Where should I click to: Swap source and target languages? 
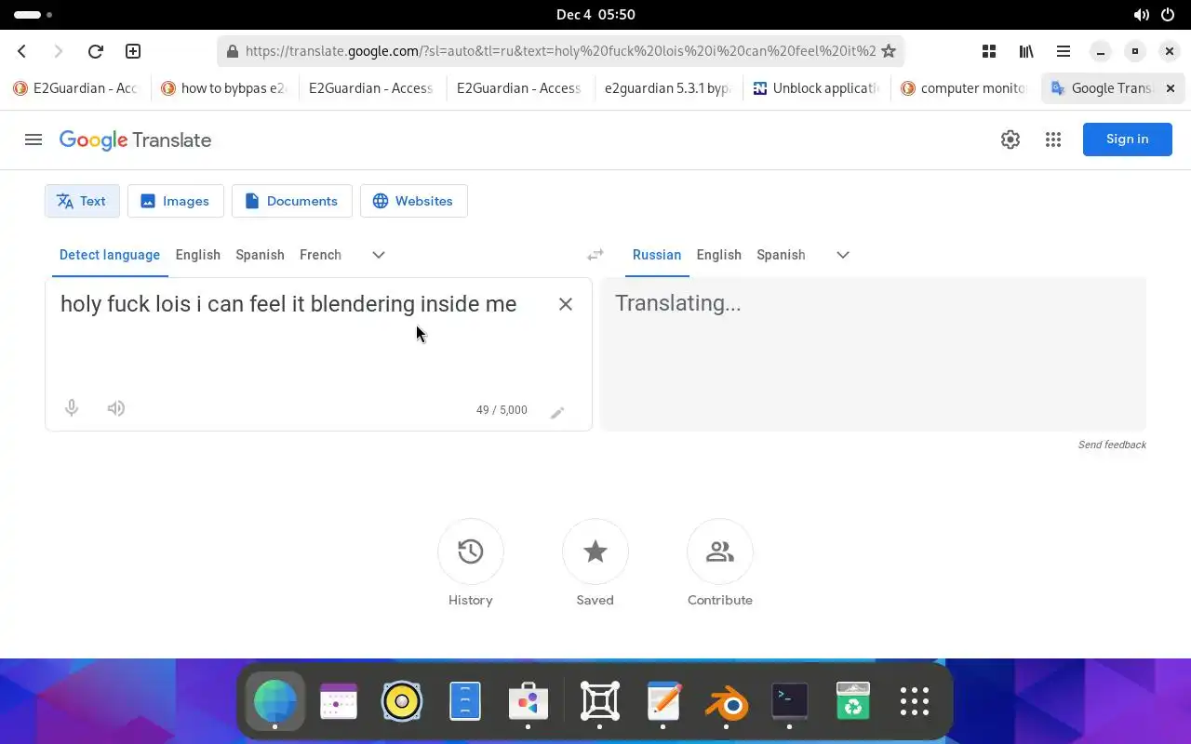click(595, 255)
